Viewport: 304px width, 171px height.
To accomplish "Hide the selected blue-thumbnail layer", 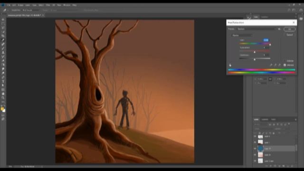I will [x=255, y=149].
